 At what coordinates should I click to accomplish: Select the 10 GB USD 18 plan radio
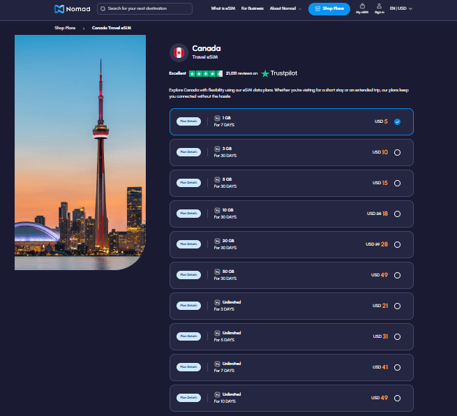(x=397, y=214)
